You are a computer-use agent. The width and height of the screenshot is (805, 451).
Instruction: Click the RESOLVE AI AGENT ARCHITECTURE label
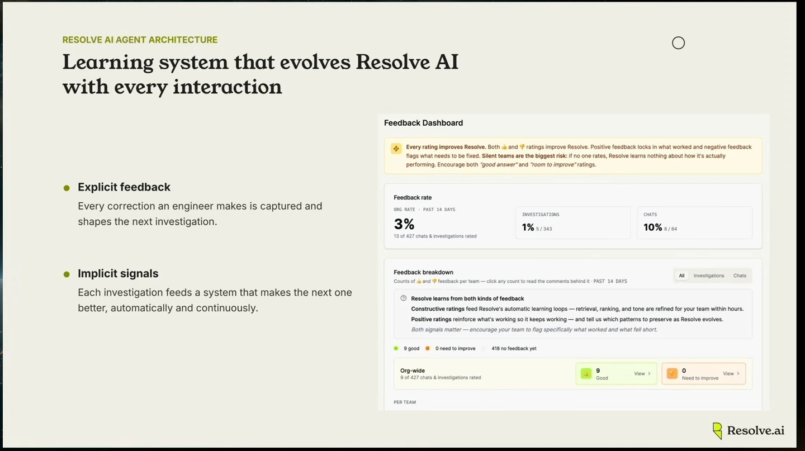pos(140,40)
